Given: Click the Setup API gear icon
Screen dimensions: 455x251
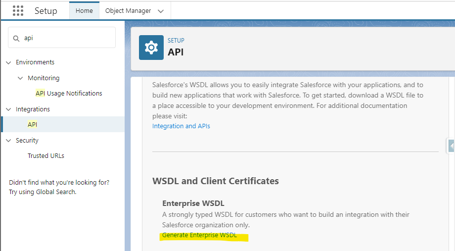Looking at the screenshot, I should [x=151, y=48].
